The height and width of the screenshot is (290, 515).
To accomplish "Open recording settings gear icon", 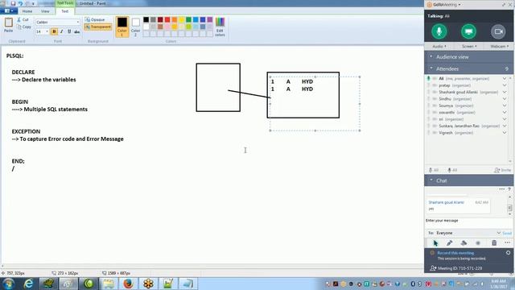I will coord(508,253).
